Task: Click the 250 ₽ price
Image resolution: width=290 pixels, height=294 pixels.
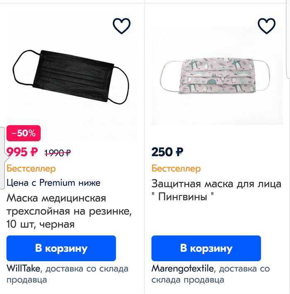Action: [x=167, y=152]
